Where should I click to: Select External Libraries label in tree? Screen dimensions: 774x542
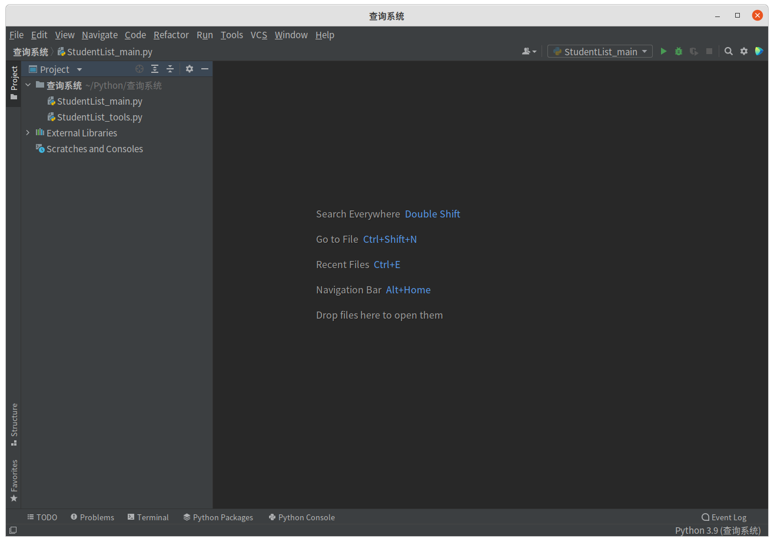coord(82,133)
